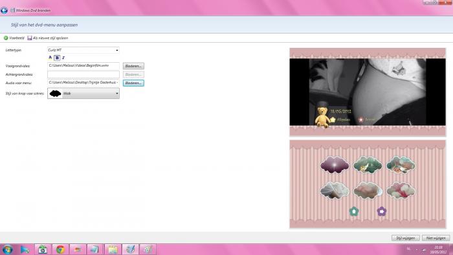Image resolution: width=453 pixels, height=255 pixels.
Task: Focus the Voorgrondvideo path field
Action: 83,66
